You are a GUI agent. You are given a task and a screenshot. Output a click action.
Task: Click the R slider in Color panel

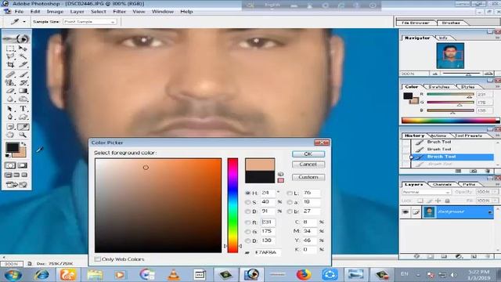click(x=450, y=94)
